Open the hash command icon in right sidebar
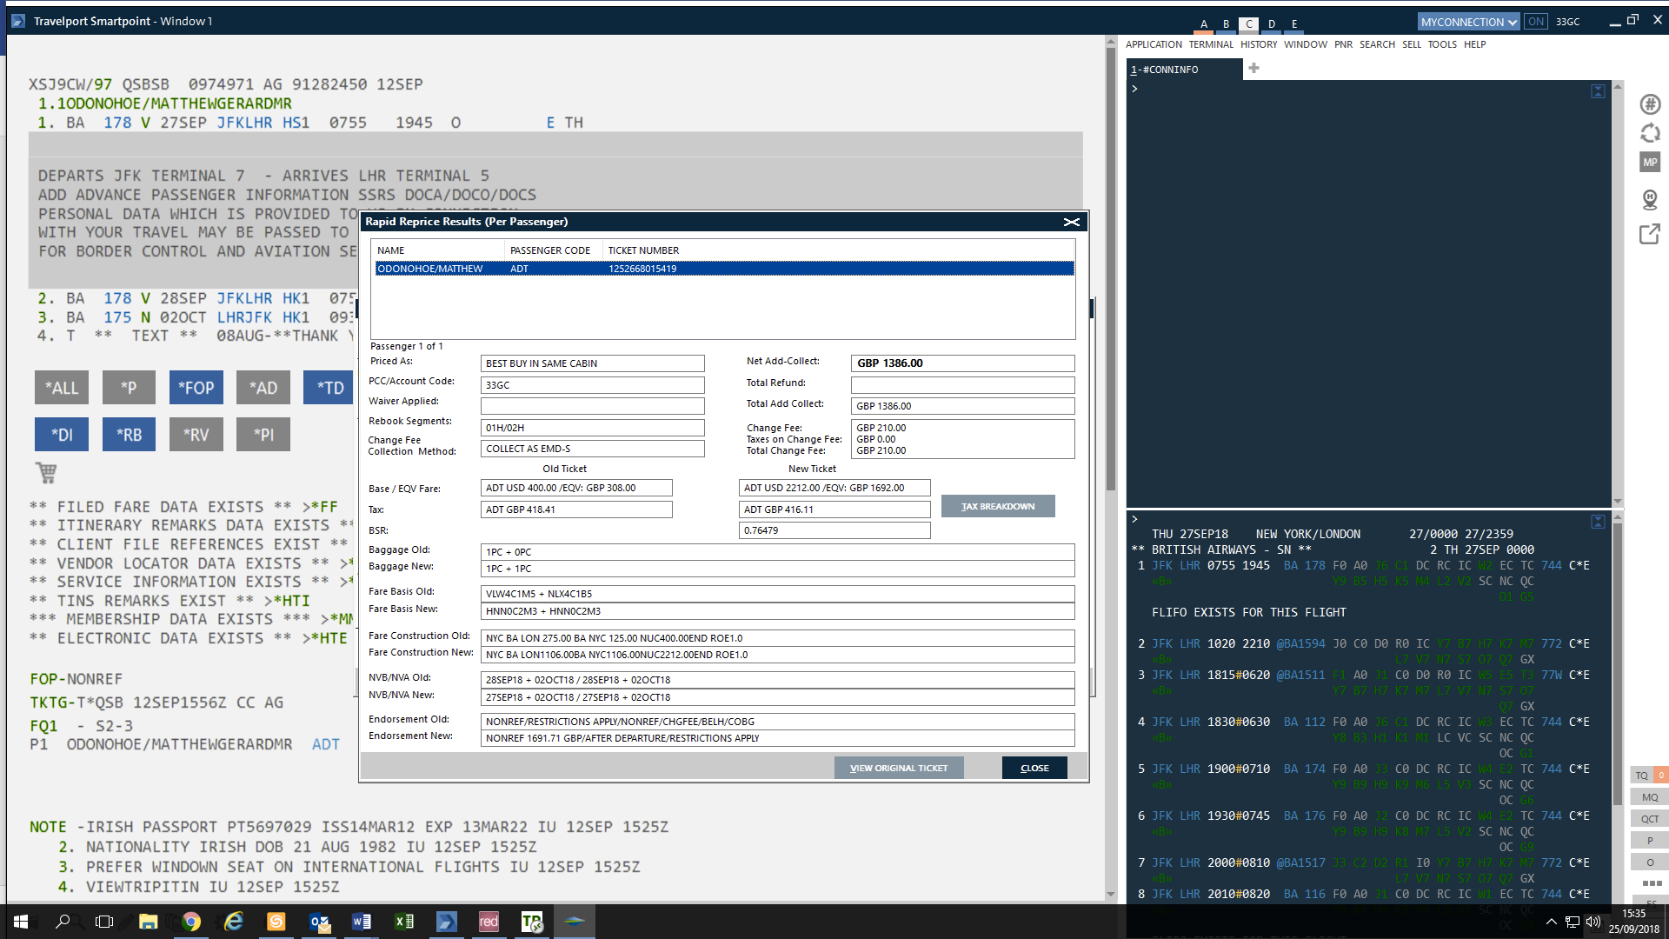The width and height of the screenshot is (1669, 939). pyautogui.click(x=1650, y=104)
